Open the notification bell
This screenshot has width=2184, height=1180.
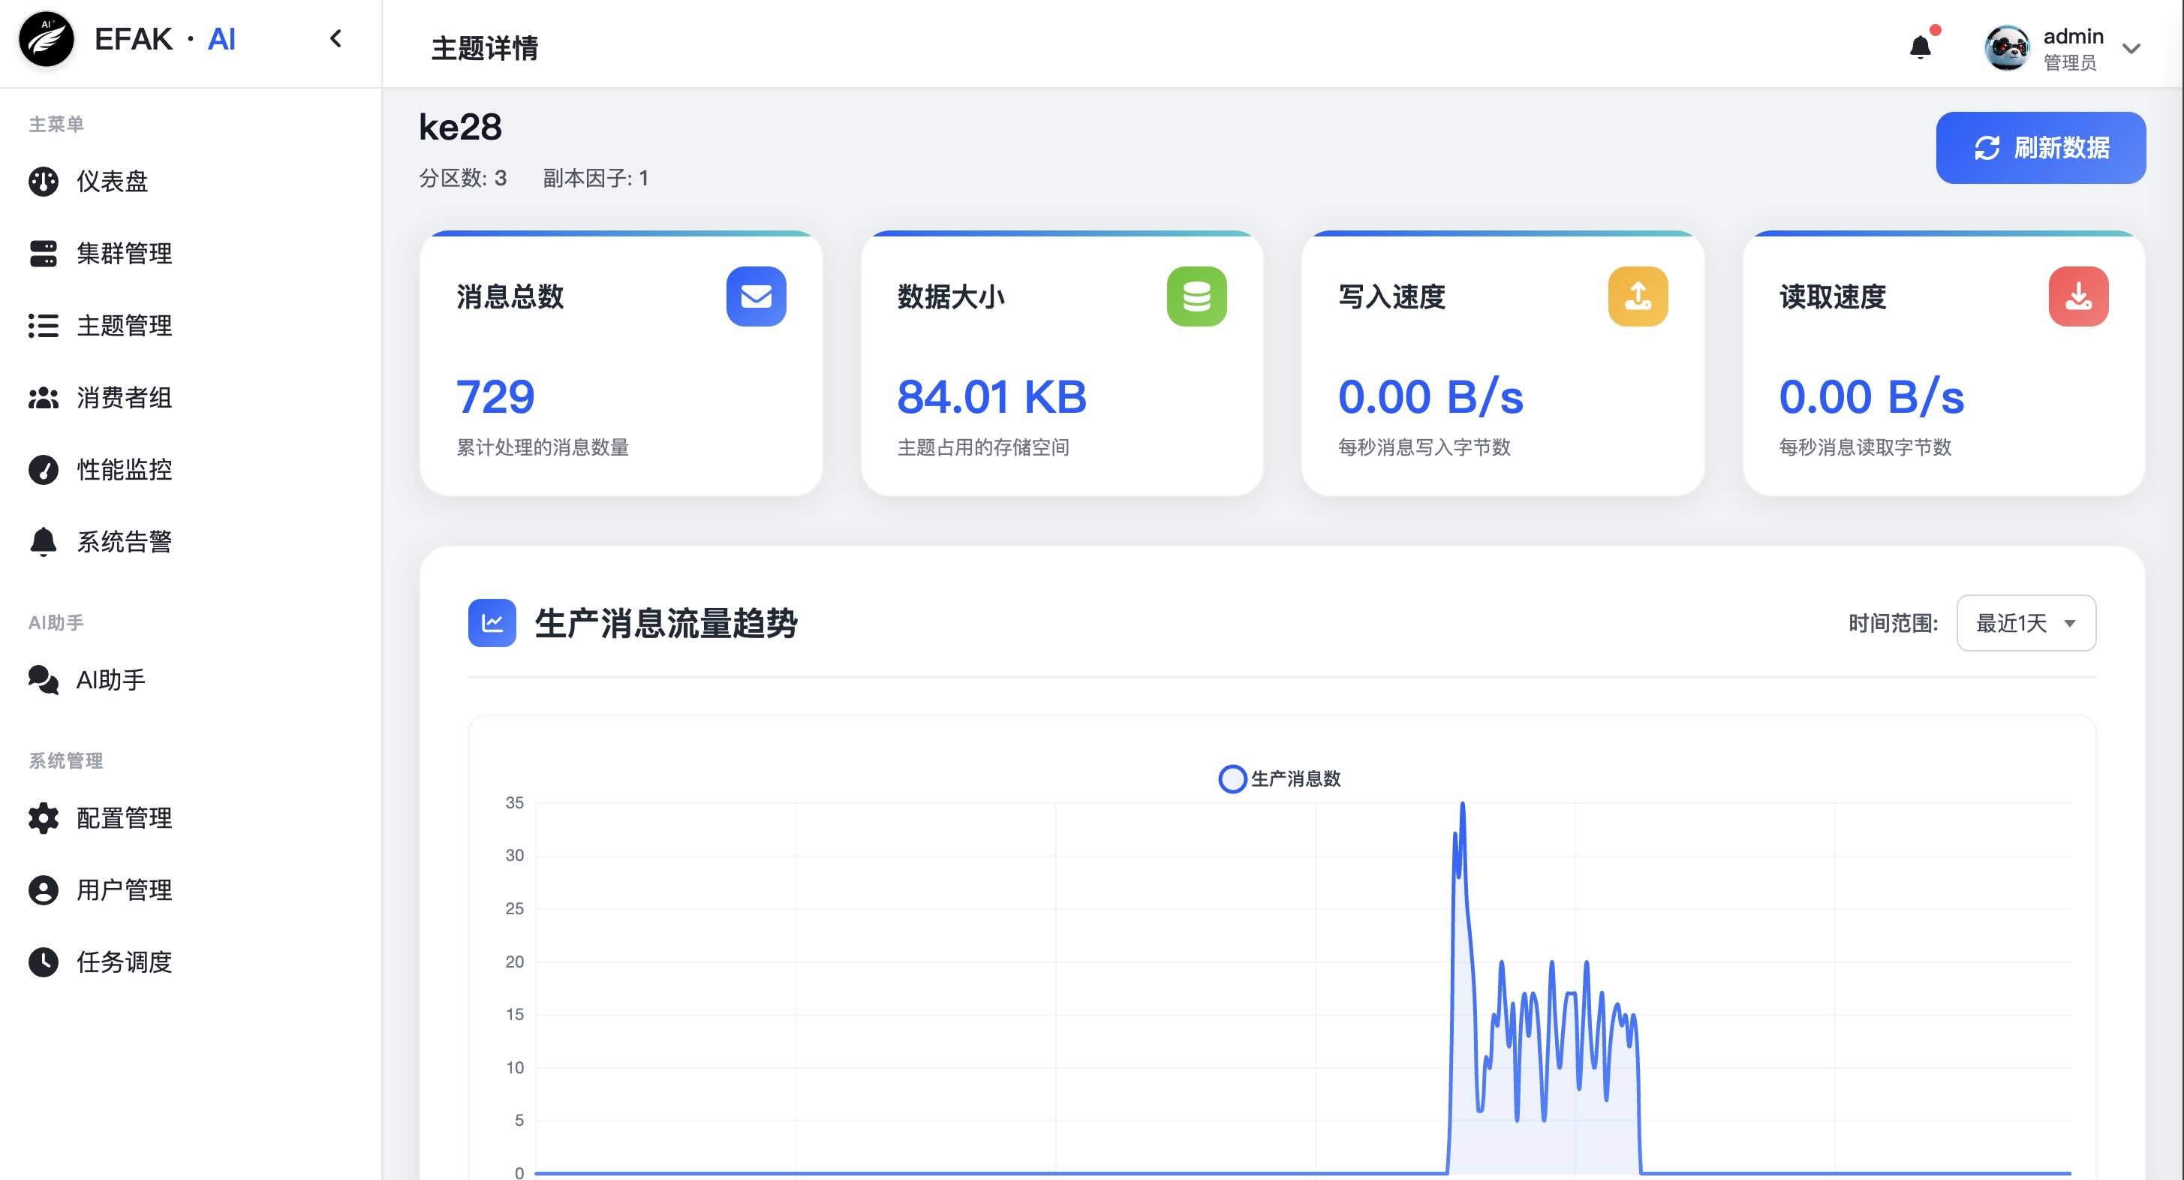[x=1920, y=47]
